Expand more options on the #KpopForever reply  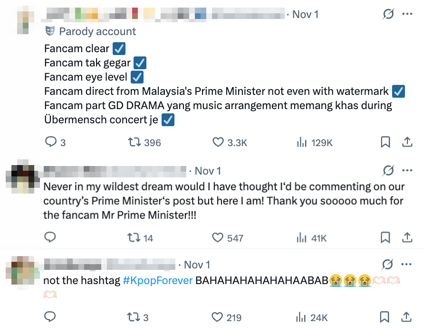[407, 265]
